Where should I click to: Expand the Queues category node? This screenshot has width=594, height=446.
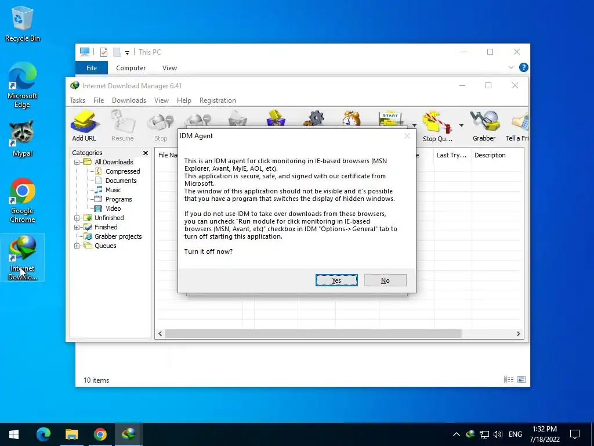(x=77, y=246)
